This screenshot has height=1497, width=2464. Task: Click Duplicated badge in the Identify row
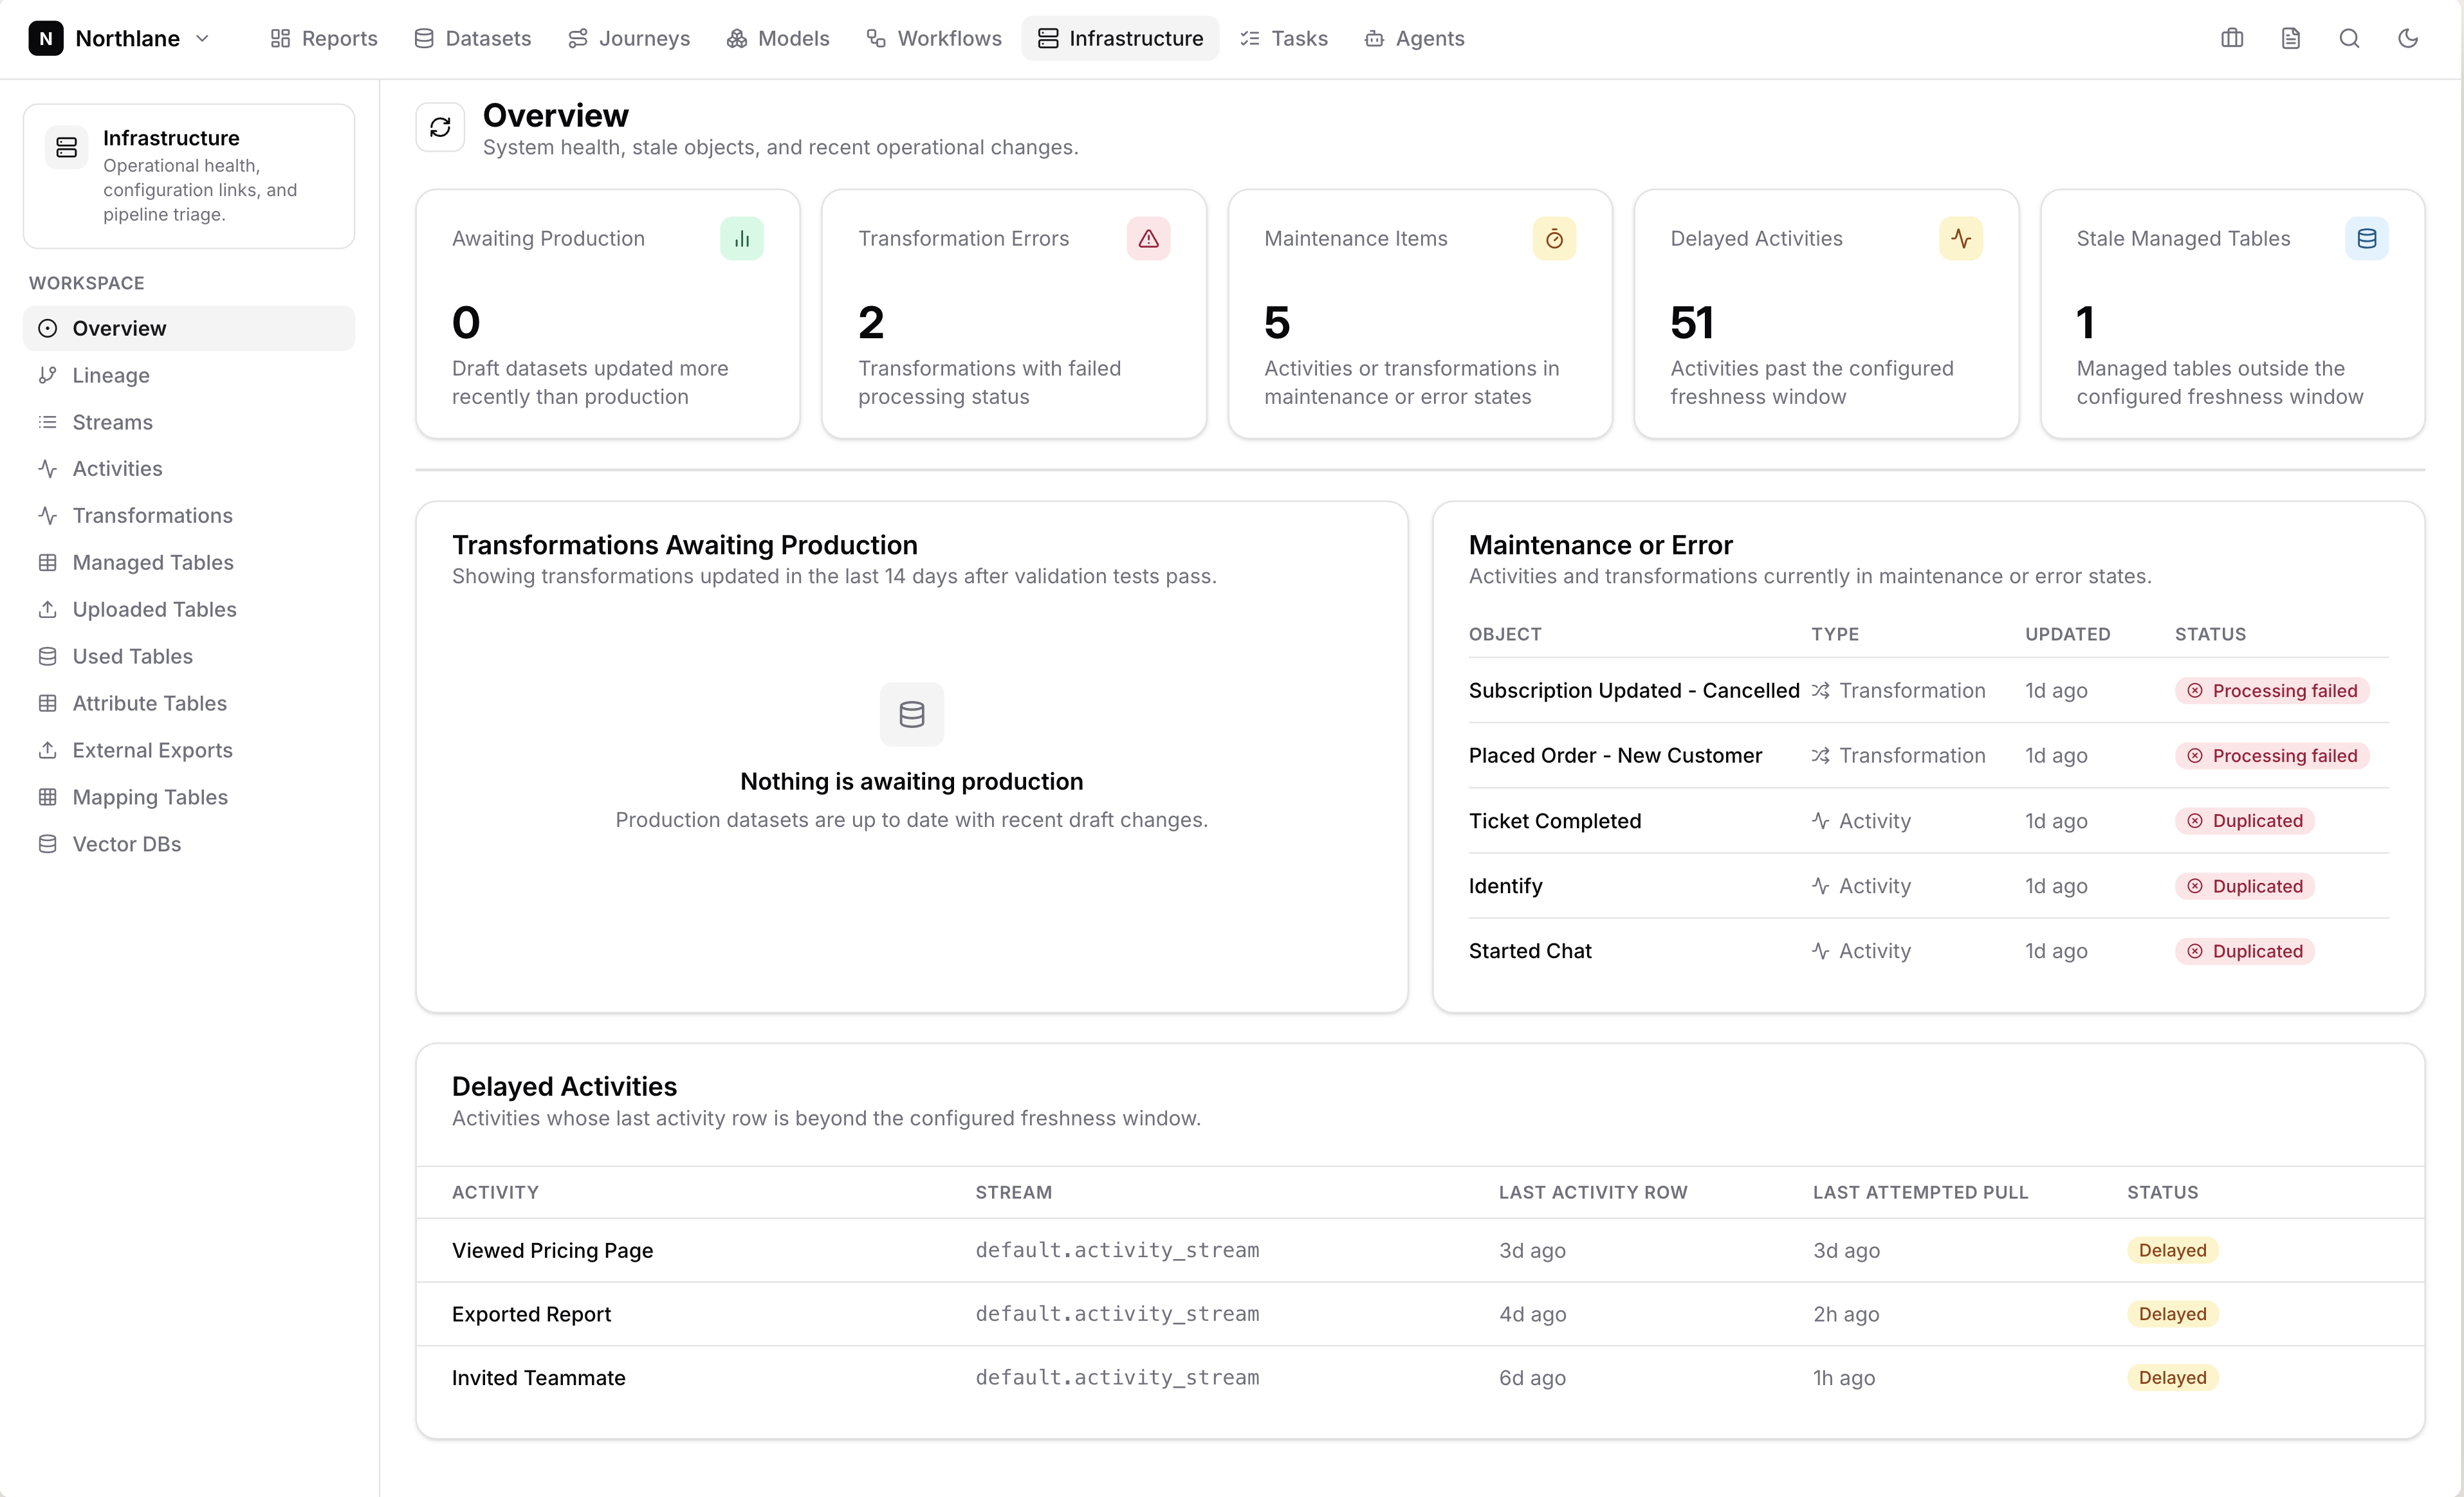[x=2245, y=885]
